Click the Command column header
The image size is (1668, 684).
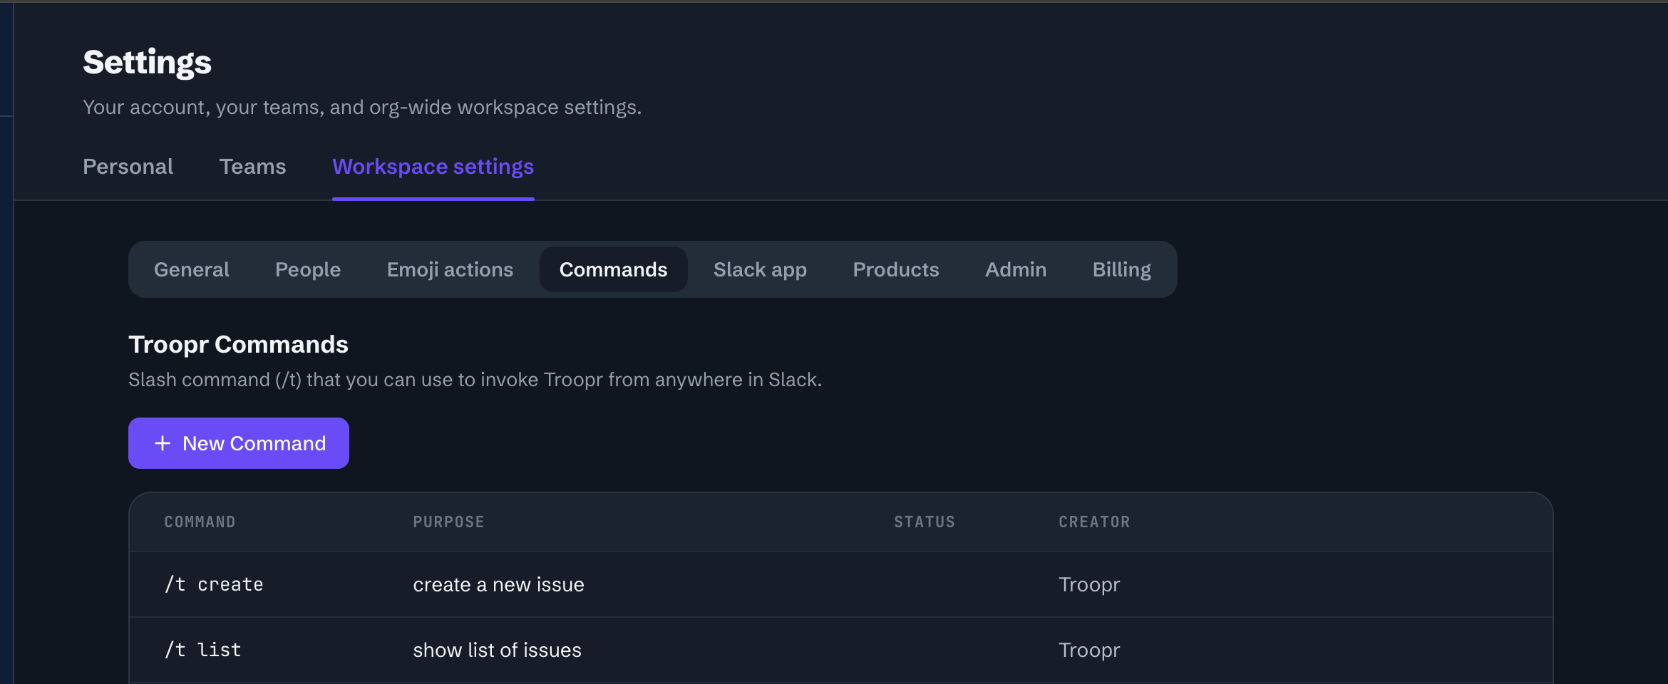[x=200, y=522]
